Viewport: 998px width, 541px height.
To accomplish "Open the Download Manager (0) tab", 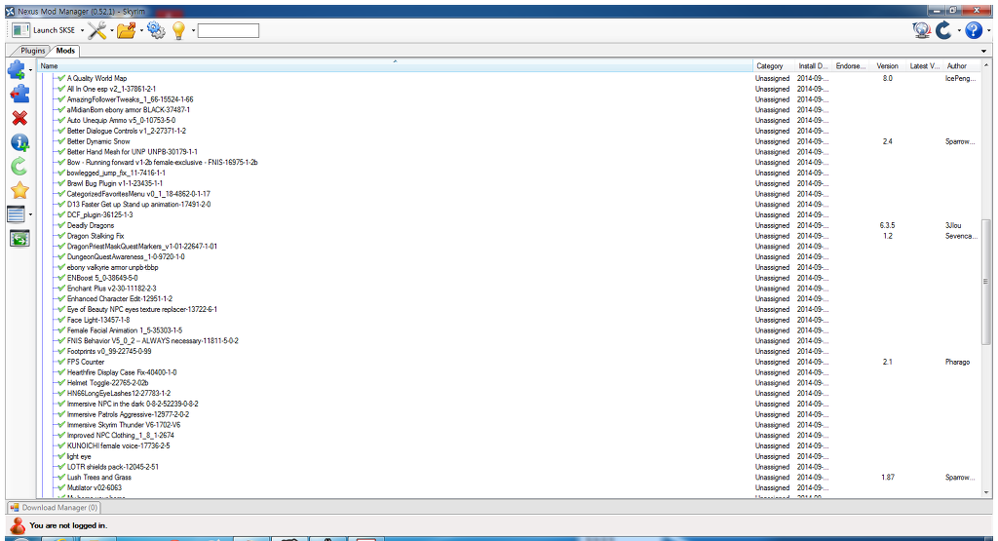I will click(x=55, y=507).
